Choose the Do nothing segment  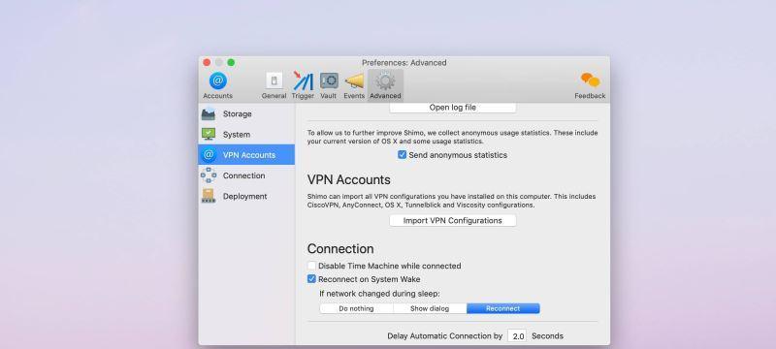tap(356, 308)
